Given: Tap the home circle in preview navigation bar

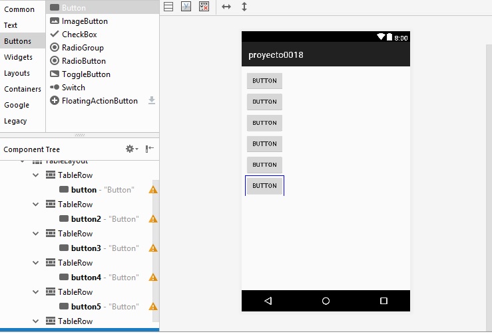Looking at the screenshot, I should coord(326,301).
